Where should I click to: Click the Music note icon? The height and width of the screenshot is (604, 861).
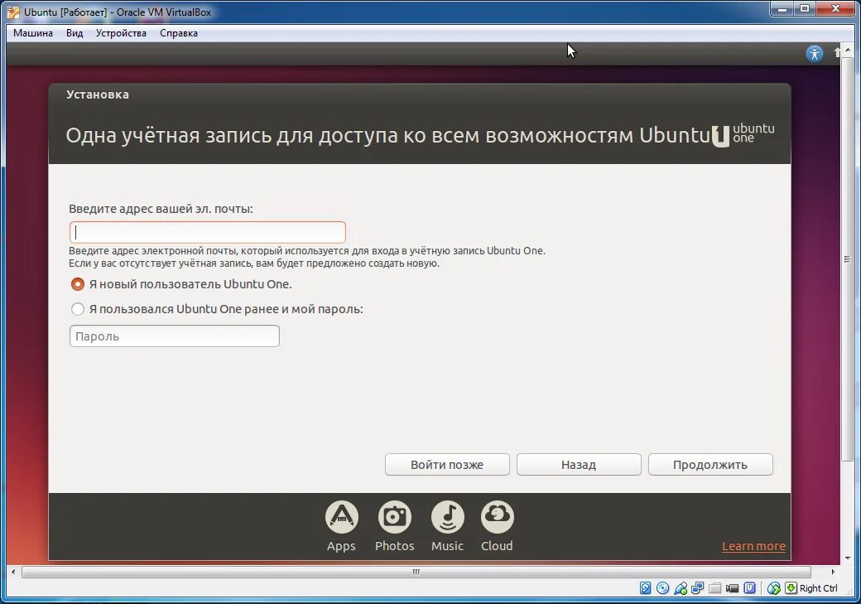pyautogui.click(x=448, y=517)
